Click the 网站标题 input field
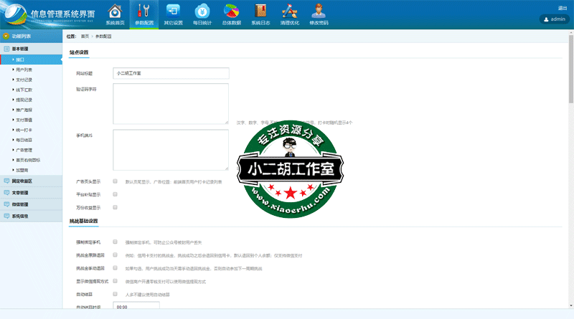 (171, 73)
